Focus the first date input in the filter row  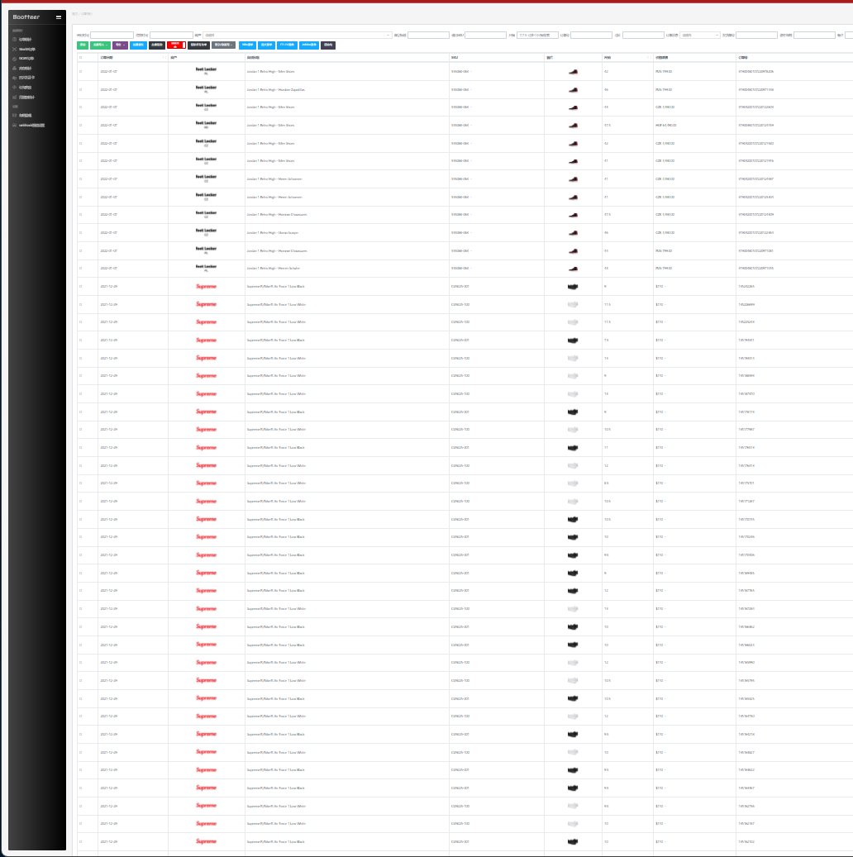coord(112,35)
